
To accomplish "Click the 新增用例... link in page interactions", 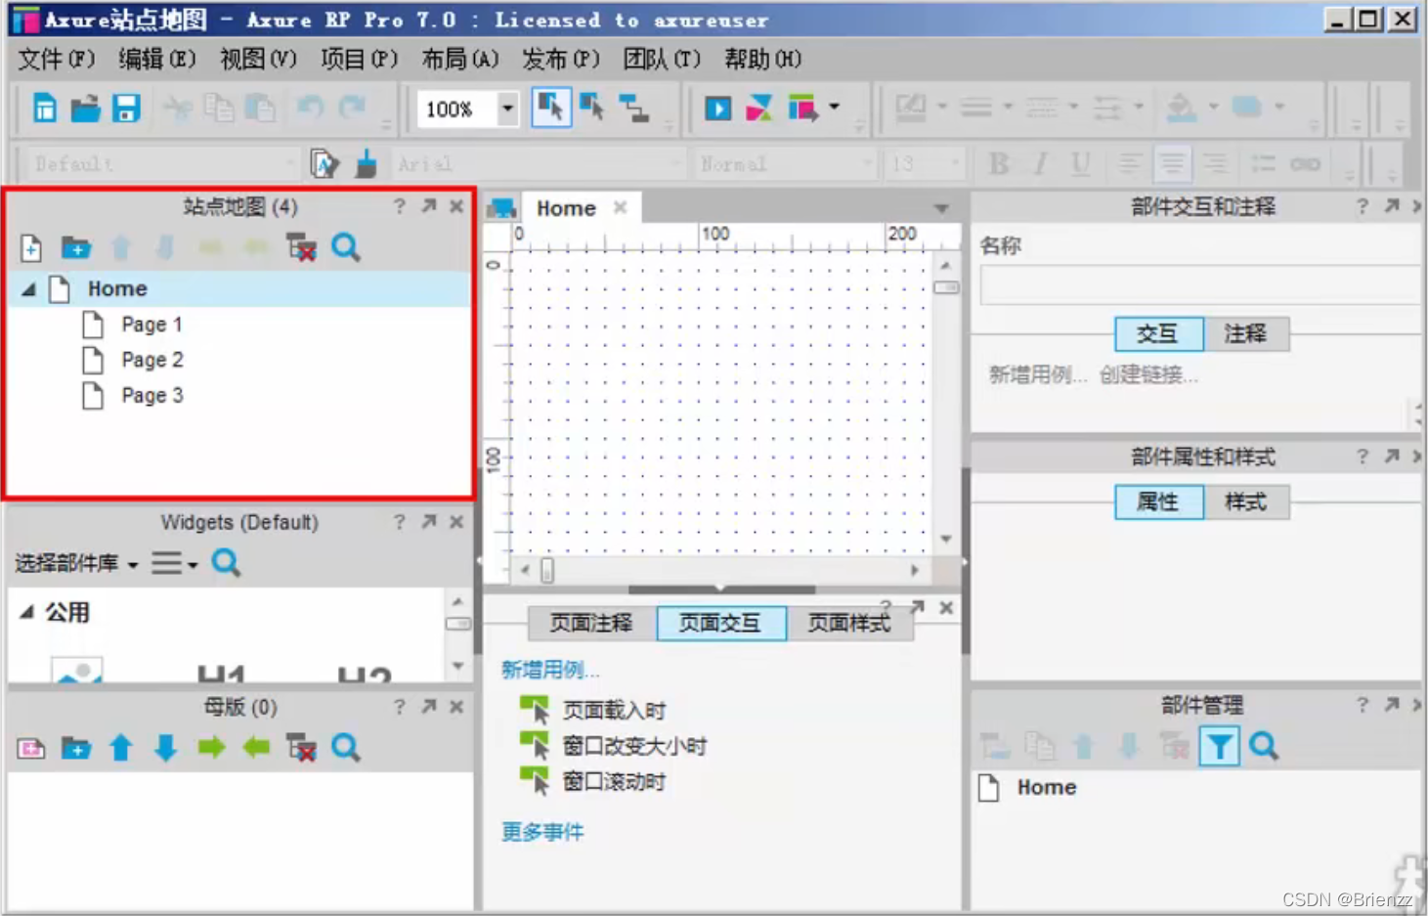I will pos(549,670).
